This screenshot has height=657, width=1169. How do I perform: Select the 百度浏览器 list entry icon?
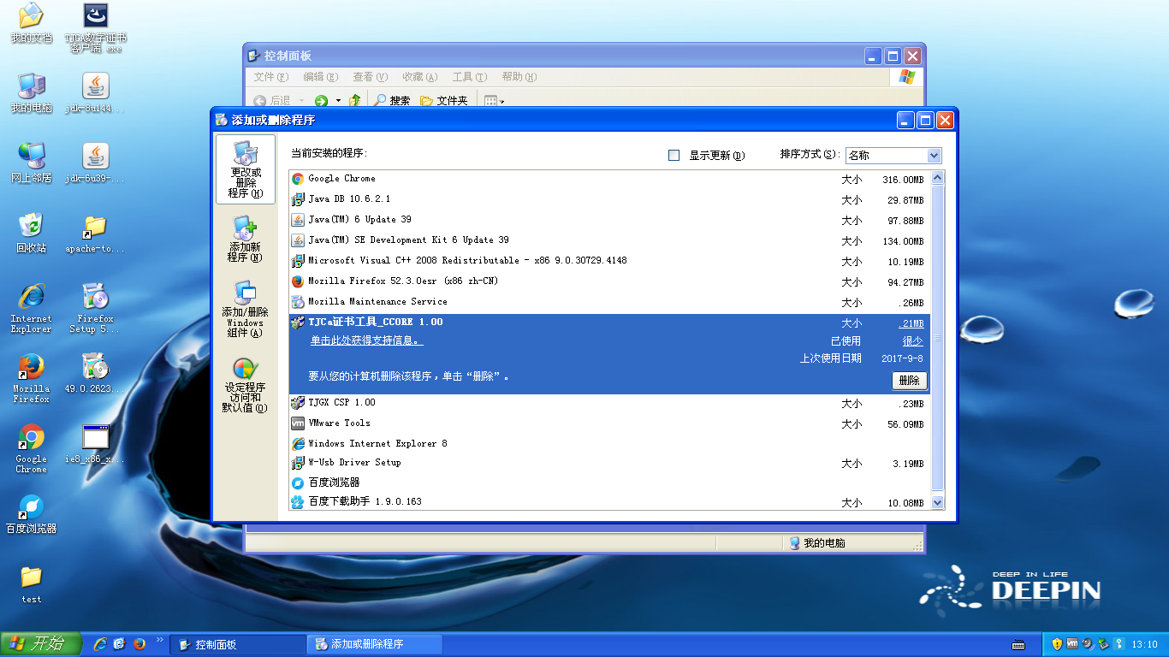[298, 483]
